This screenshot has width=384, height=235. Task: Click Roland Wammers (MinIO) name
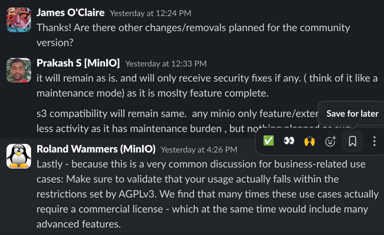(96, 149)
